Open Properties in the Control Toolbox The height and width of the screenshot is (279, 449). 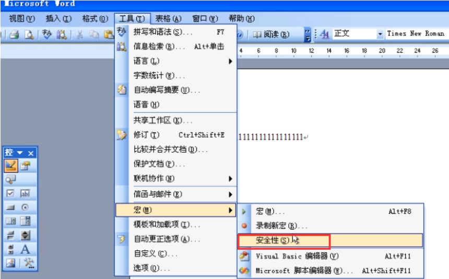tap(25, 166)
